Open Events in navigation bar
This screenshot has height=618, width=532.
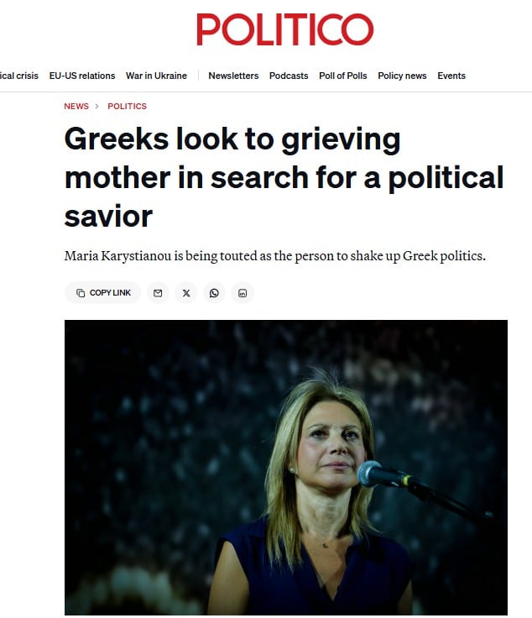coord(451,76)
